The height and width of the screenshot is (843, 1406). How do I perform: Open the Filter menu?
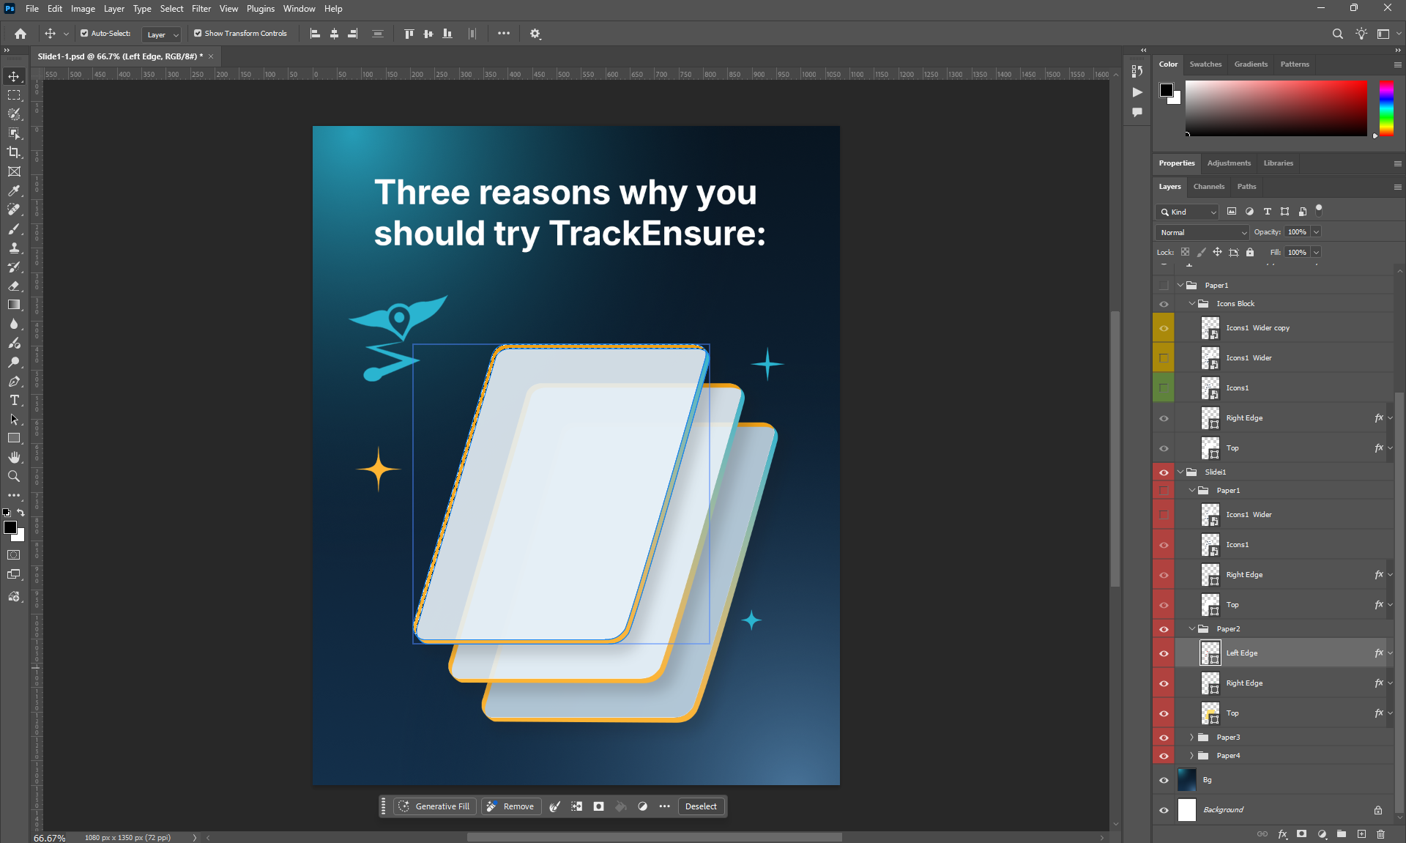pyautogui.click(x=201, y=9)
